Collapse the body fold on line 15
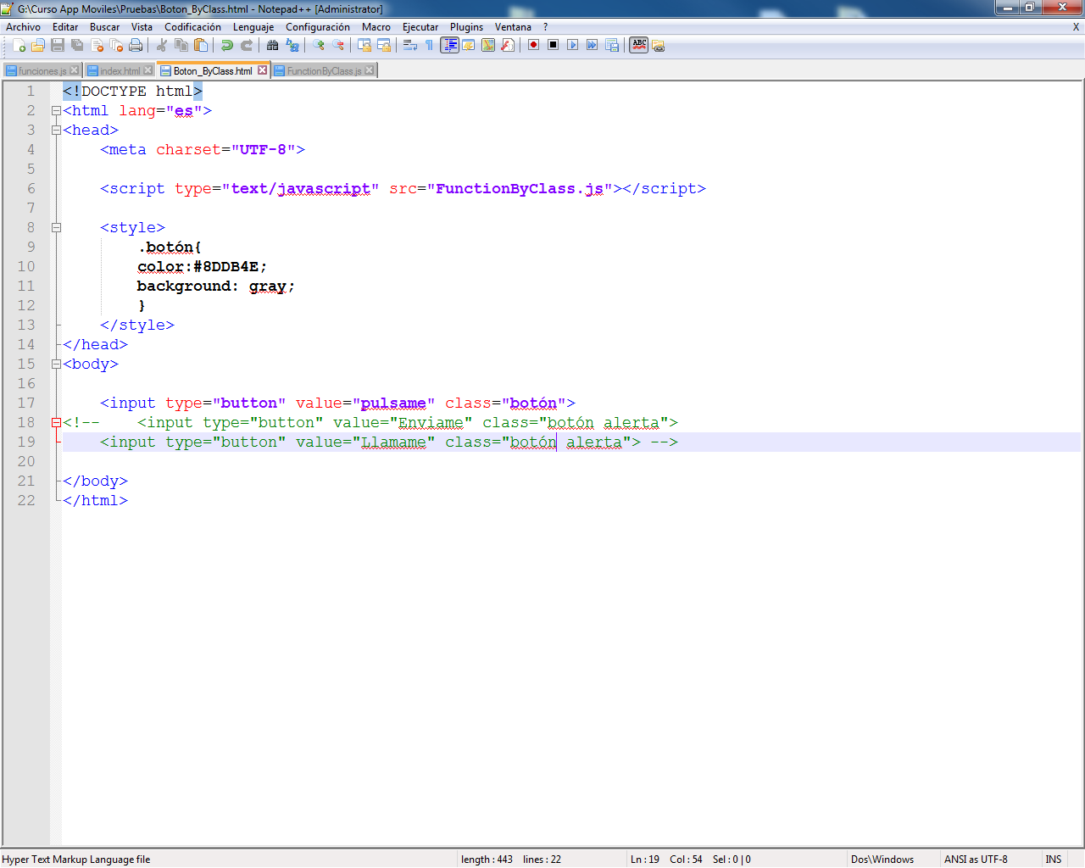 tap(56, 364)
